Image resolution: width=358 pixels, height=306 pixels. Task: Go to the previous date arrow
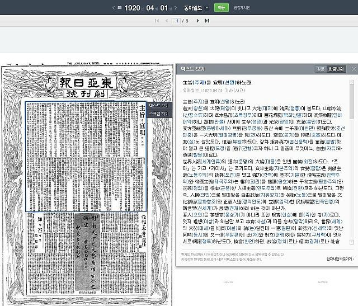point(114,8)
